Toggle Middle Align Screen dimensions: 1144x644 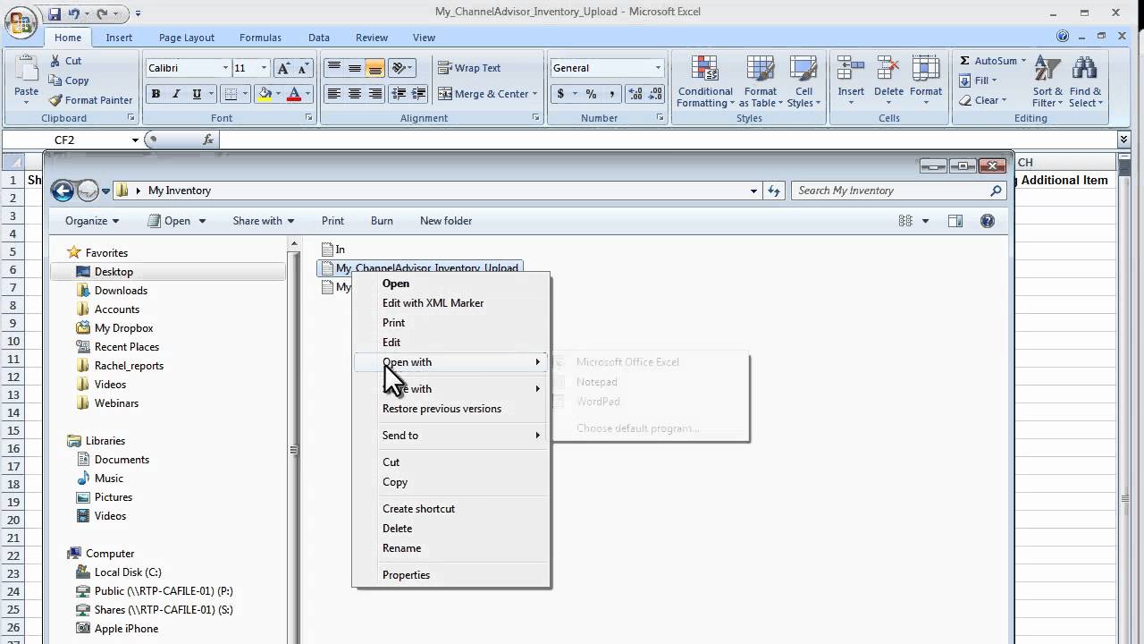click(355, 68)
